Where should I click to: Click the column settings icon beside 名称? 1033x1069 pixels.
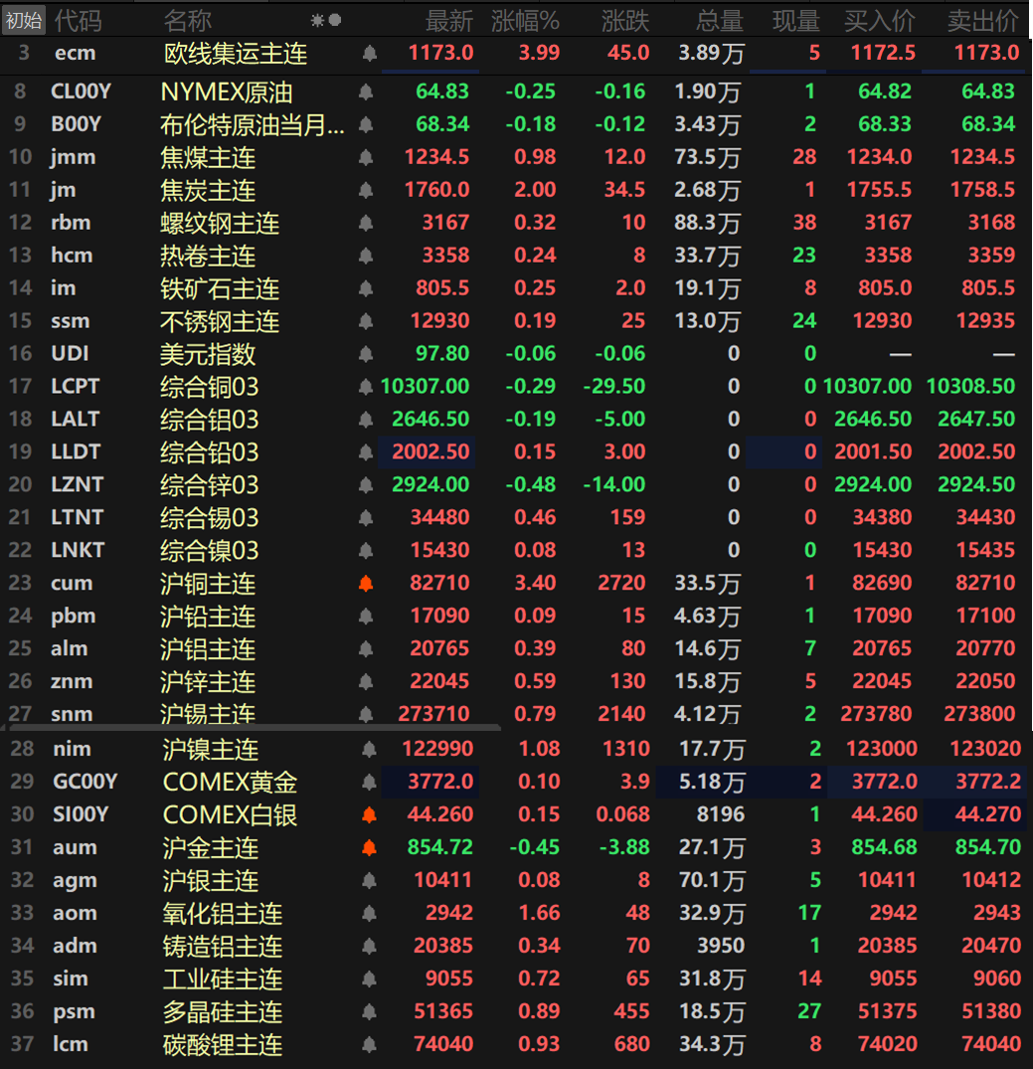[326, 20]
